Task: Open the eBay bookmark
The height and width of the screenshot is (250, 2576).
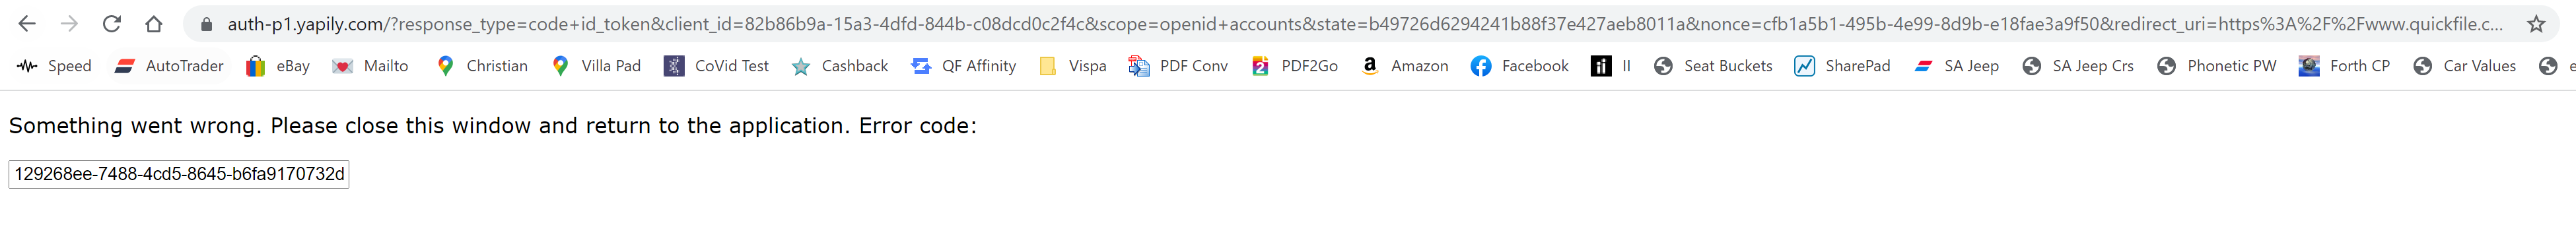Action: (x=277, y=66)
